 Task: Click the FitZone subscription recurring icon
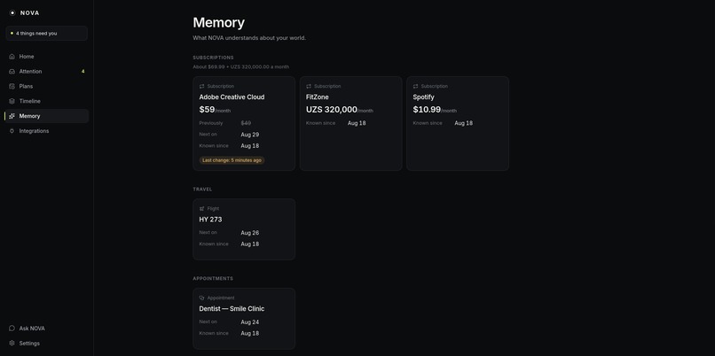coord(309,86)
